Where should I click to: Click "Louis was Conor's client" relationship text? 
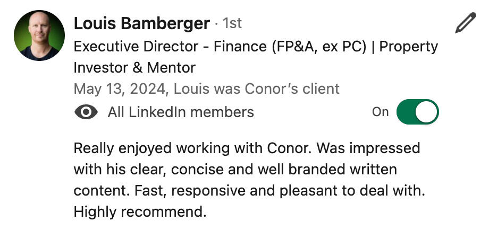pos(256,89)
